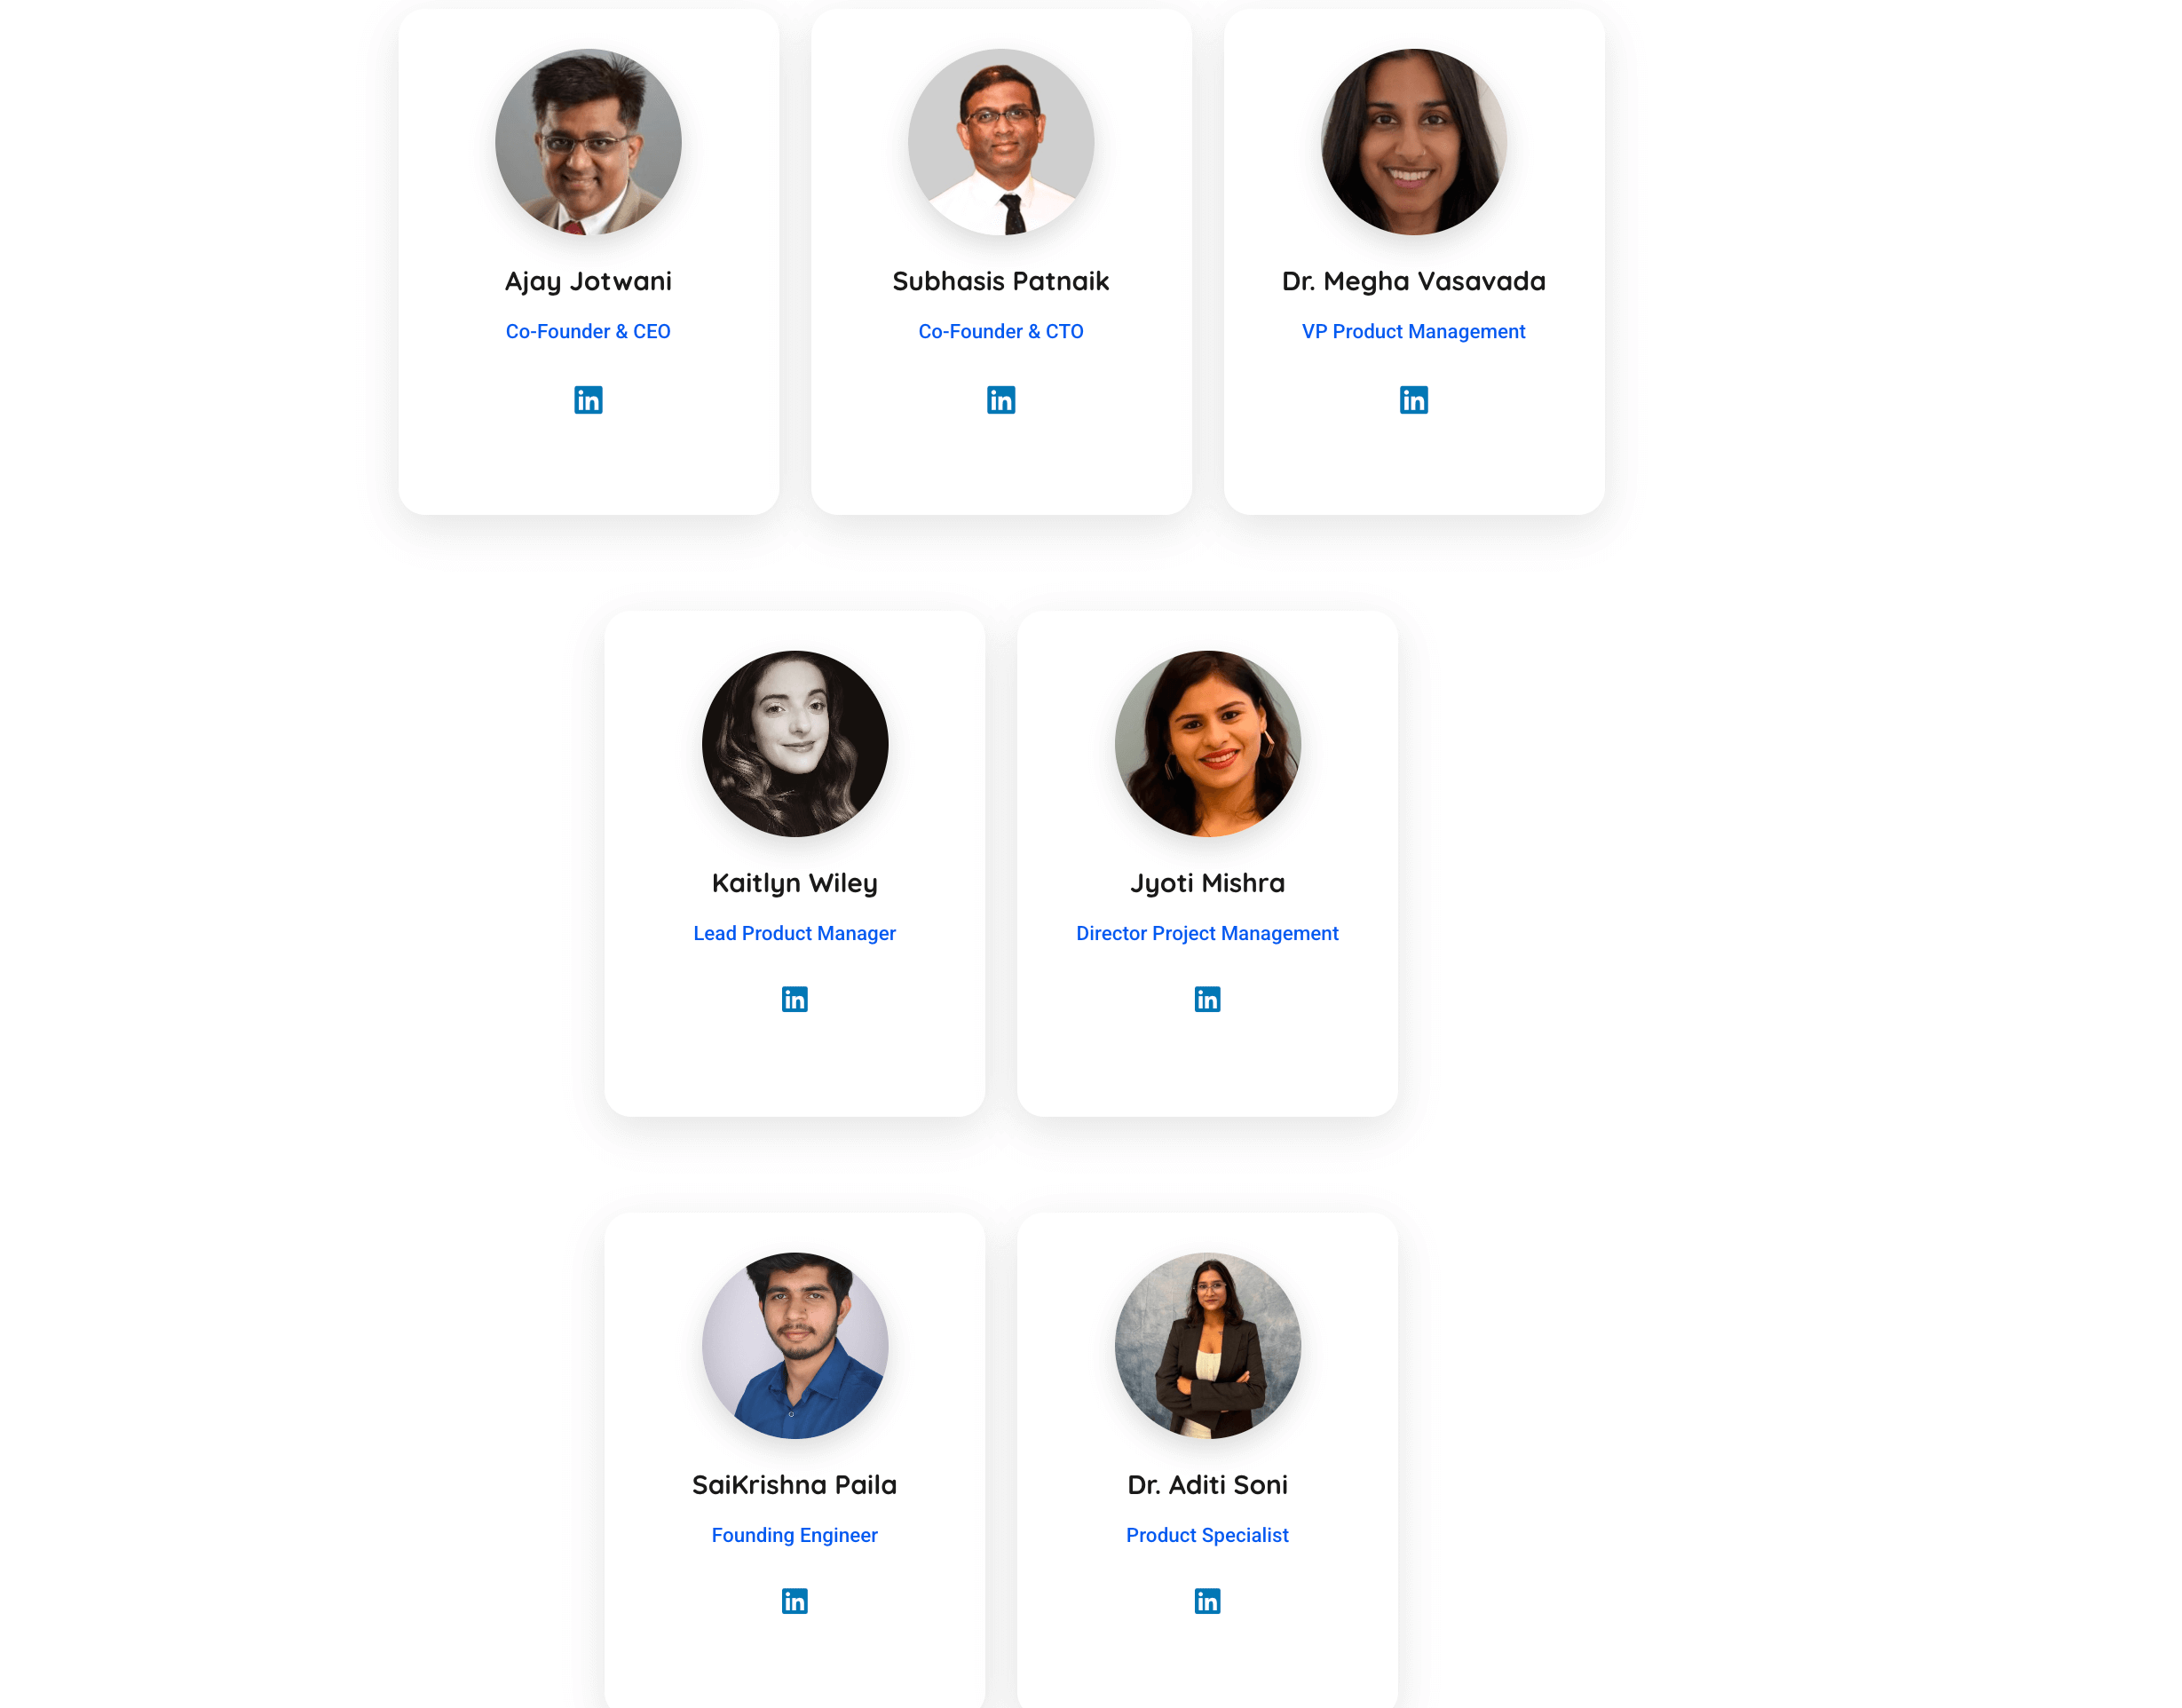Select Subhasis Patnaik's profile photo
This screenshot has height=1708, width=2182.
(x=1000, y=142)
